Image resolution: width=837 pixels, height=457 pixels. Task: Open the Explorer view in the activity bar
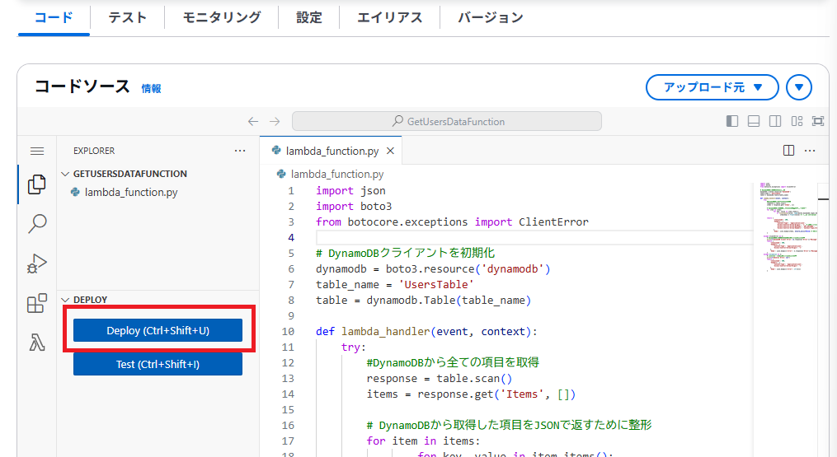[x=37, y=184]
